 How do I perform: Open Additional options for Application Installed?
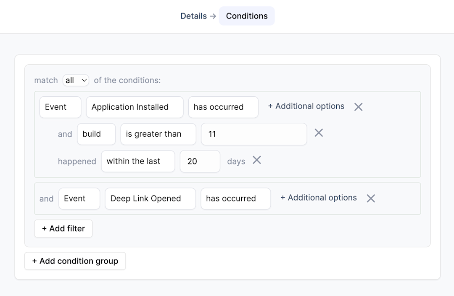click(306, 106)
